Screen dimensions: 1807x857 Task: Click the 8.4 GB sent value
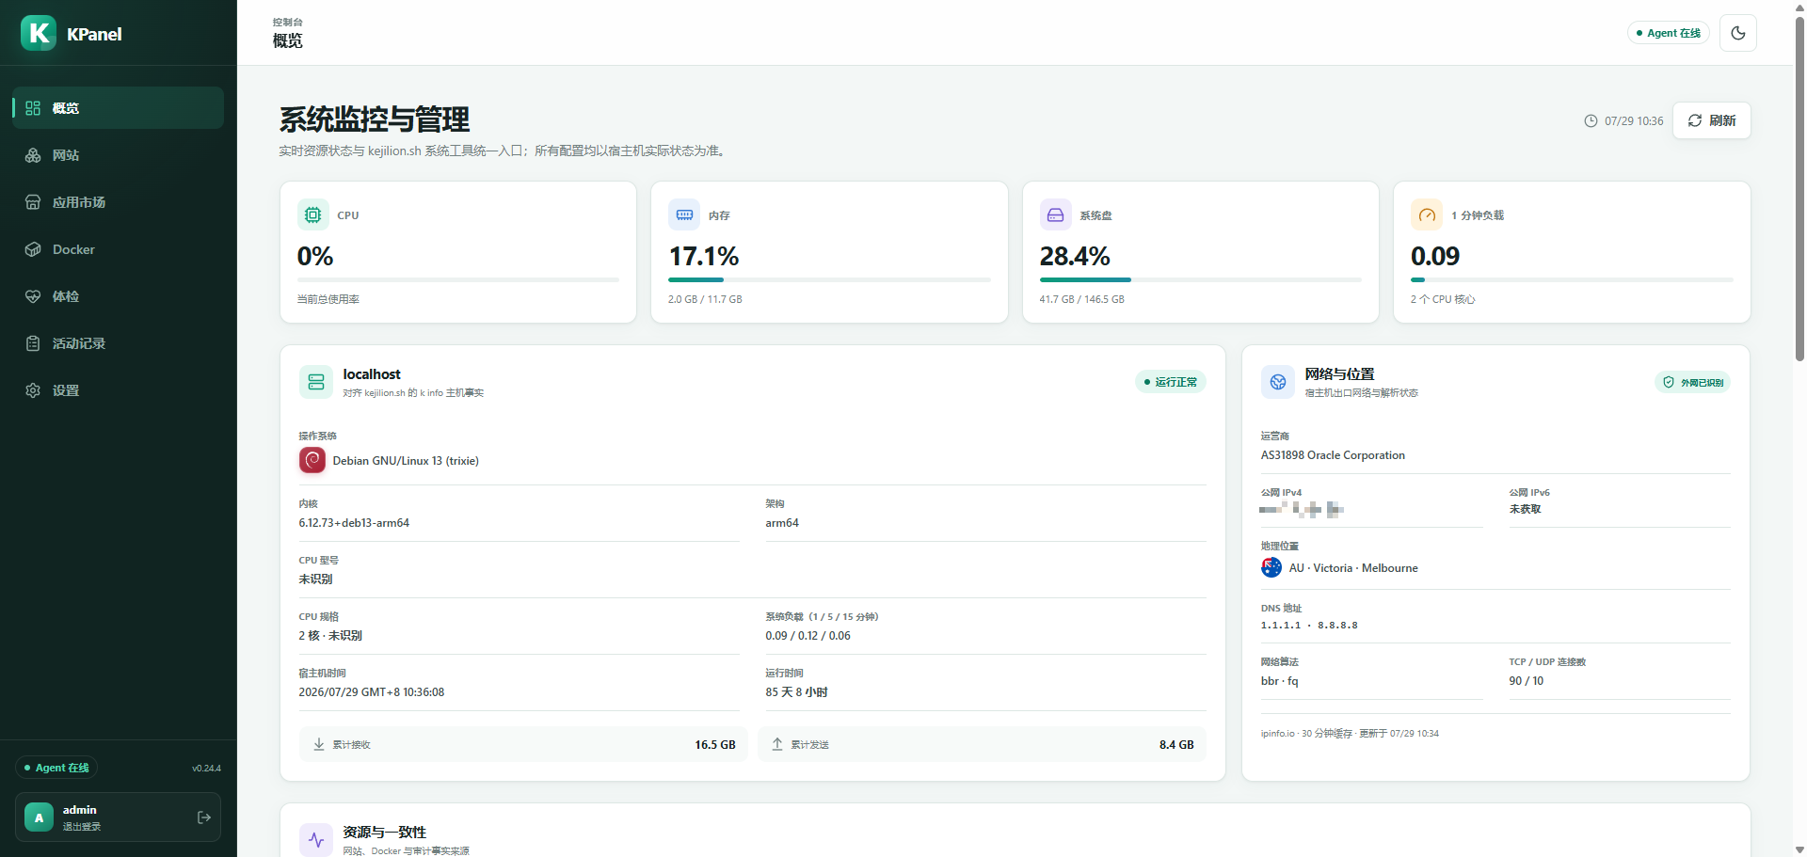1176,744
